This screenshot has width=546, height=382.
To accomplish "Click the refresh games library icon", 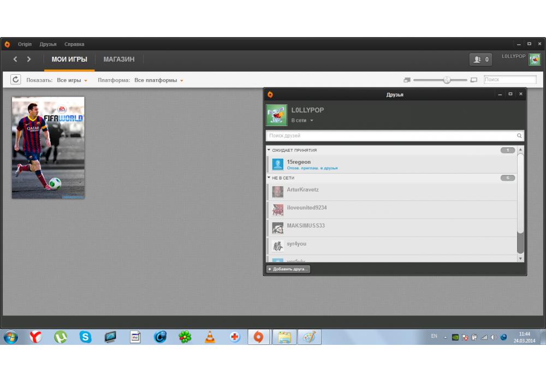I will (16, 80).
